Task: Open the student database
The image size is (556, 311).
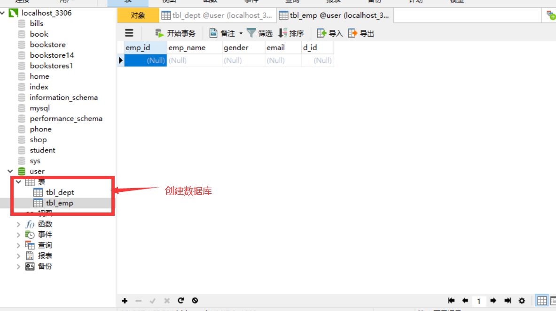Action: click(42, 151)
